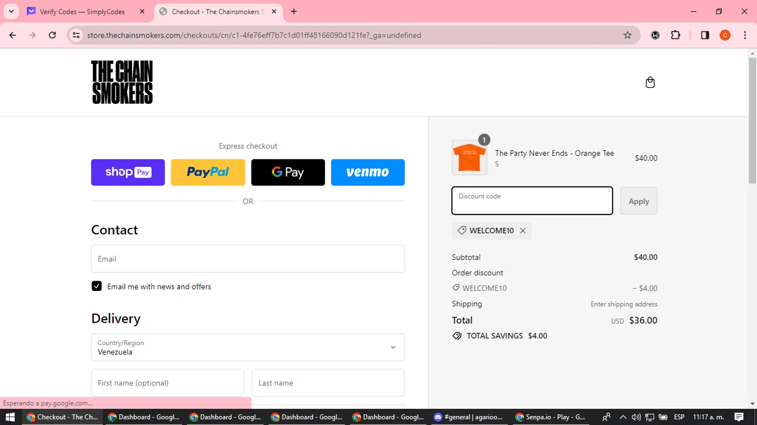This screenshot has width=757, height=425.
Task: Click the TOTAL SAVINGS $4.00 line
Action: pyautogui.click(x=500, y=336)
